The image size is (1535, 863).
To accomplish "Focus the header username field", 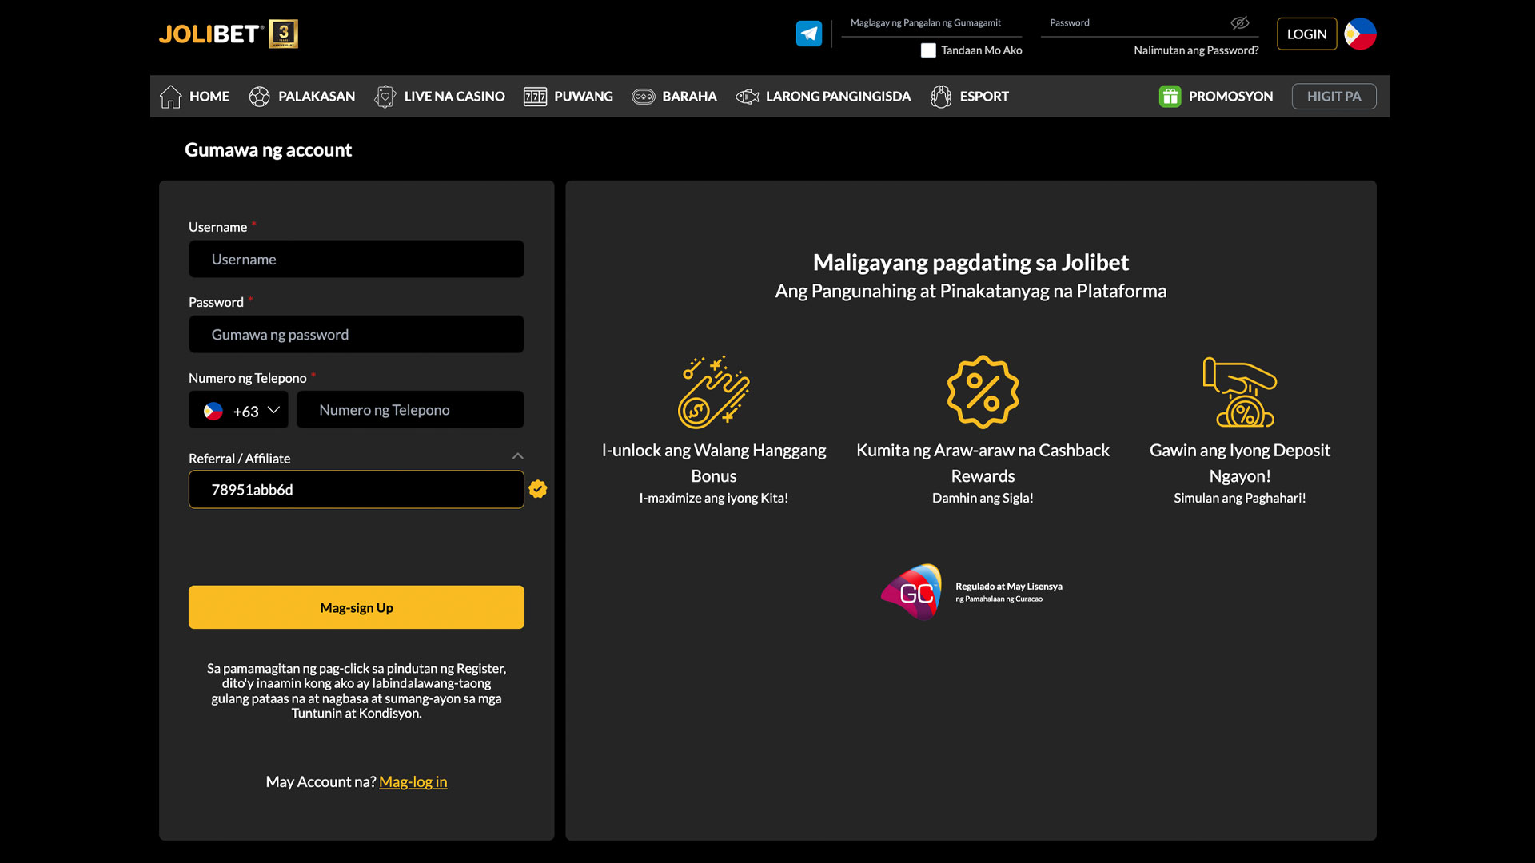I will tap(931, 23).
